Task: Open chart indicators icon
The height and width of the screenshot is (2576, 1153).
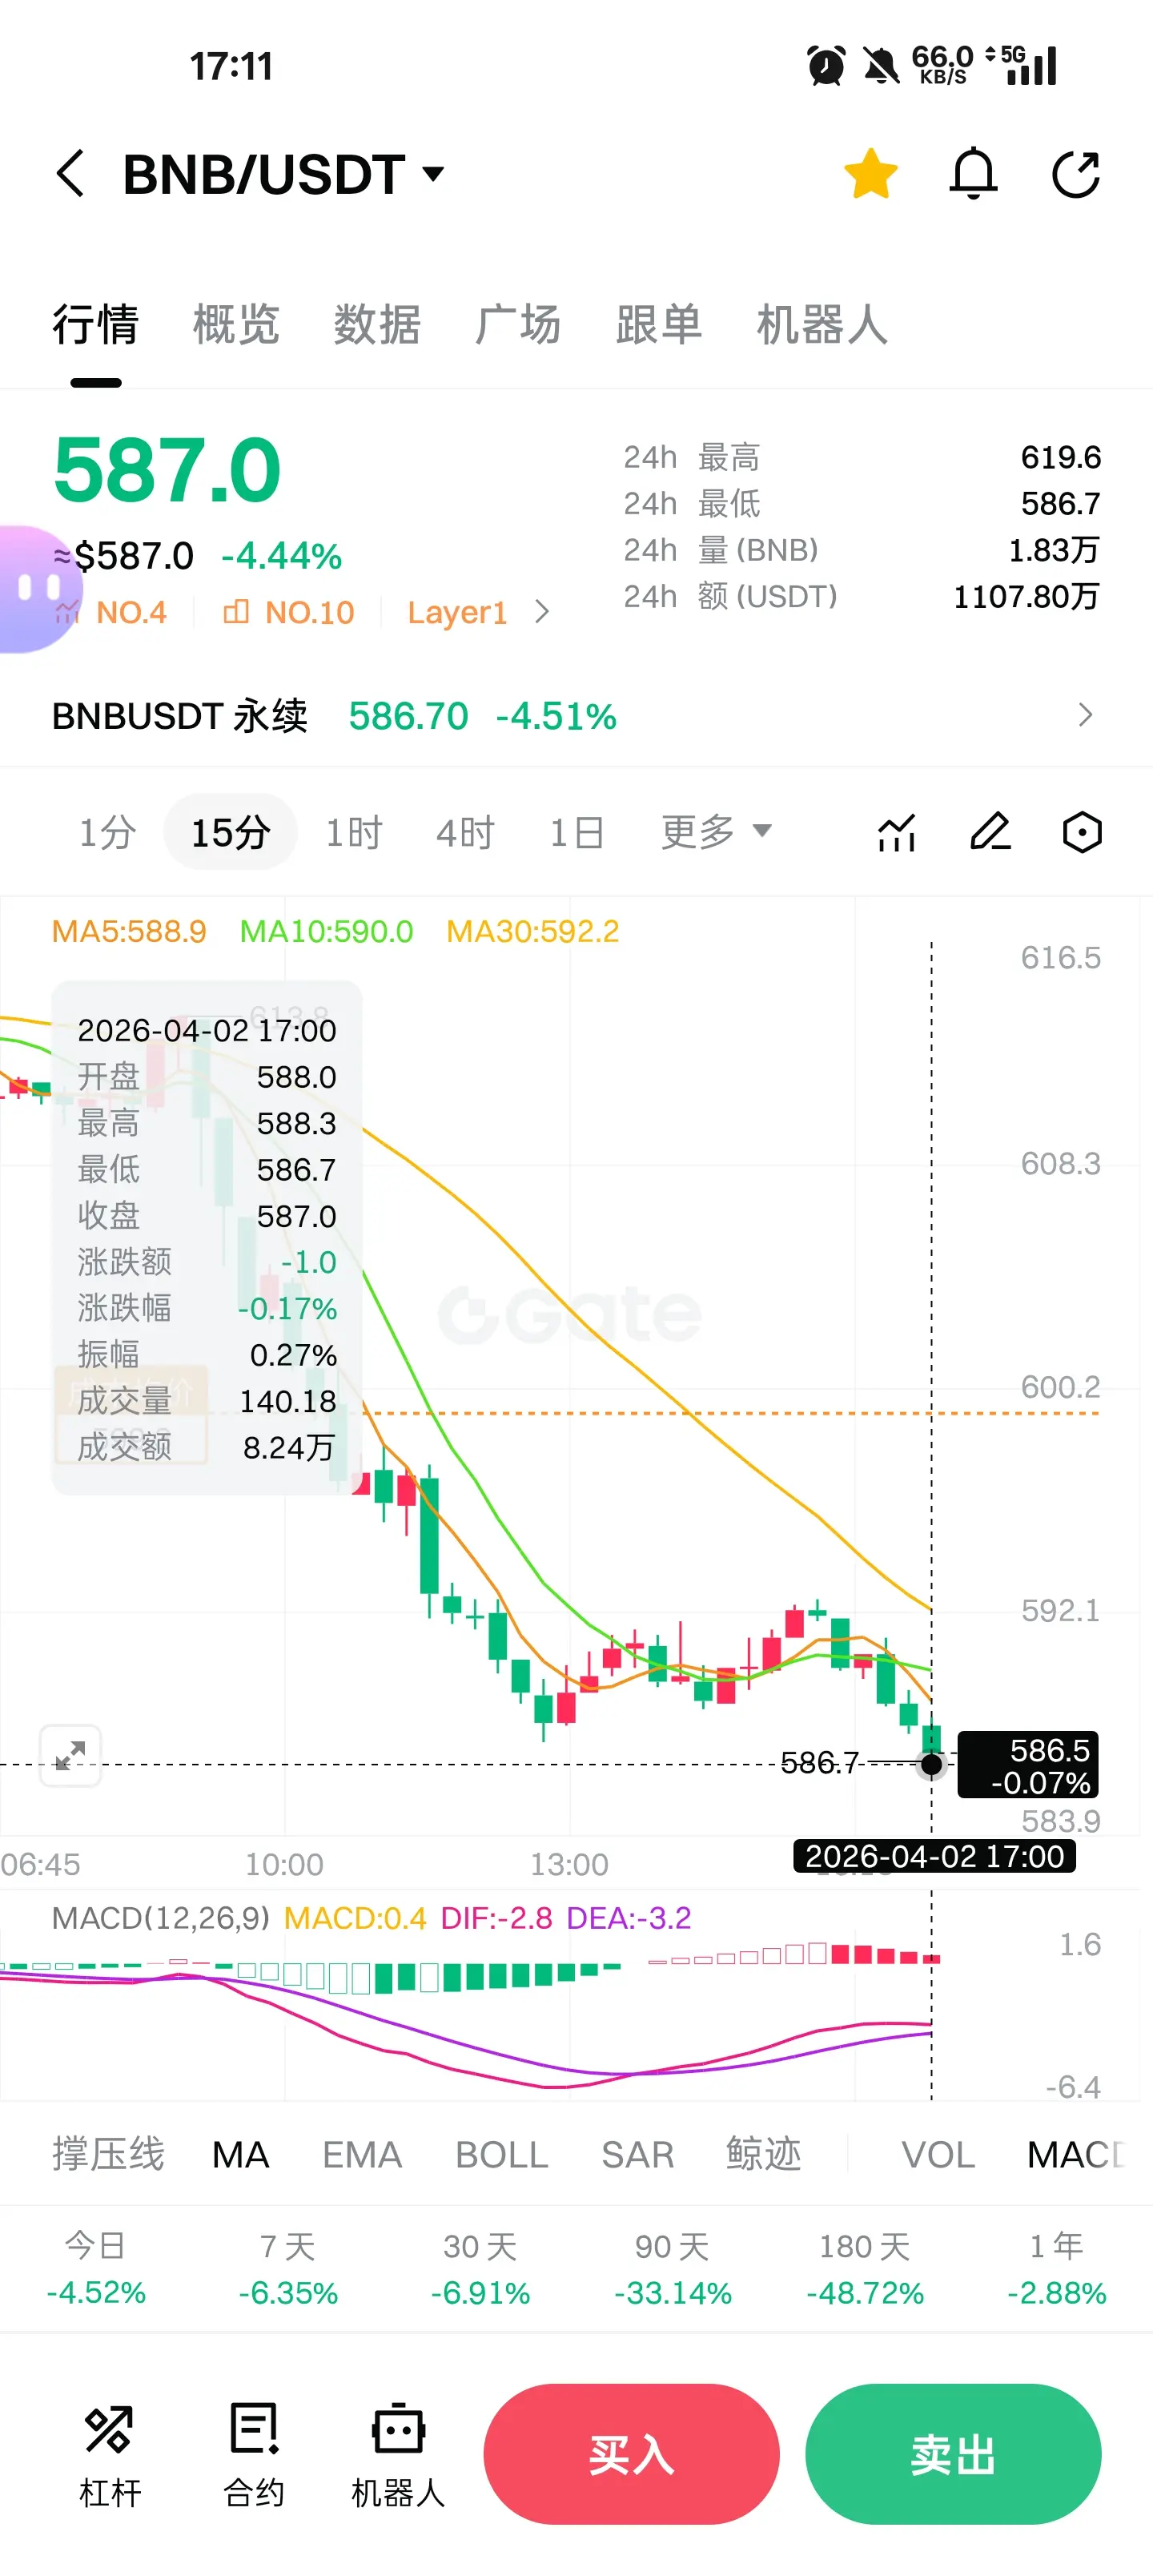Action: [897, 832]
